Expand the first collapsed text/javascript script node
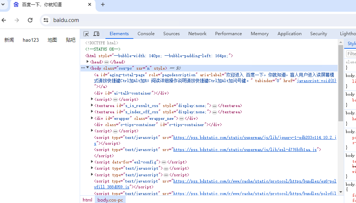The image size is (356, 203). tap(92, 168)
